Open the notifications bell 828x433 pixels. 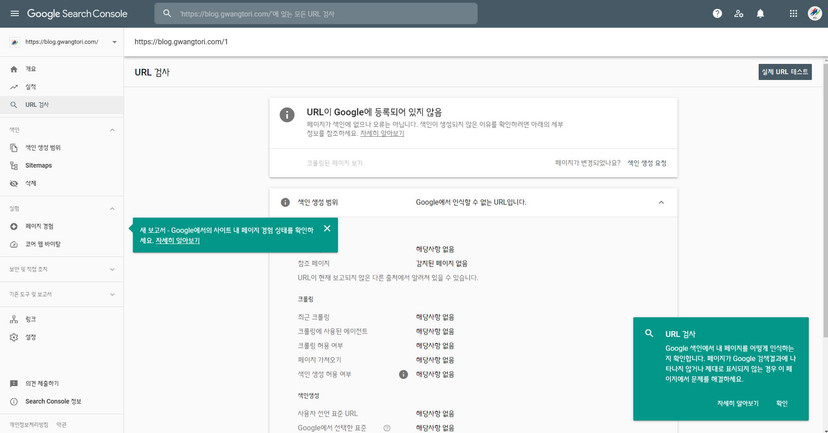pyautogui.click(x=760, y=13)
